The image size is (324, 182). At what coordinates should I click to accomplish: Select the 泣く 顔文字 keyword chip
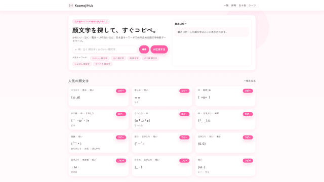(x=118, y=58)
